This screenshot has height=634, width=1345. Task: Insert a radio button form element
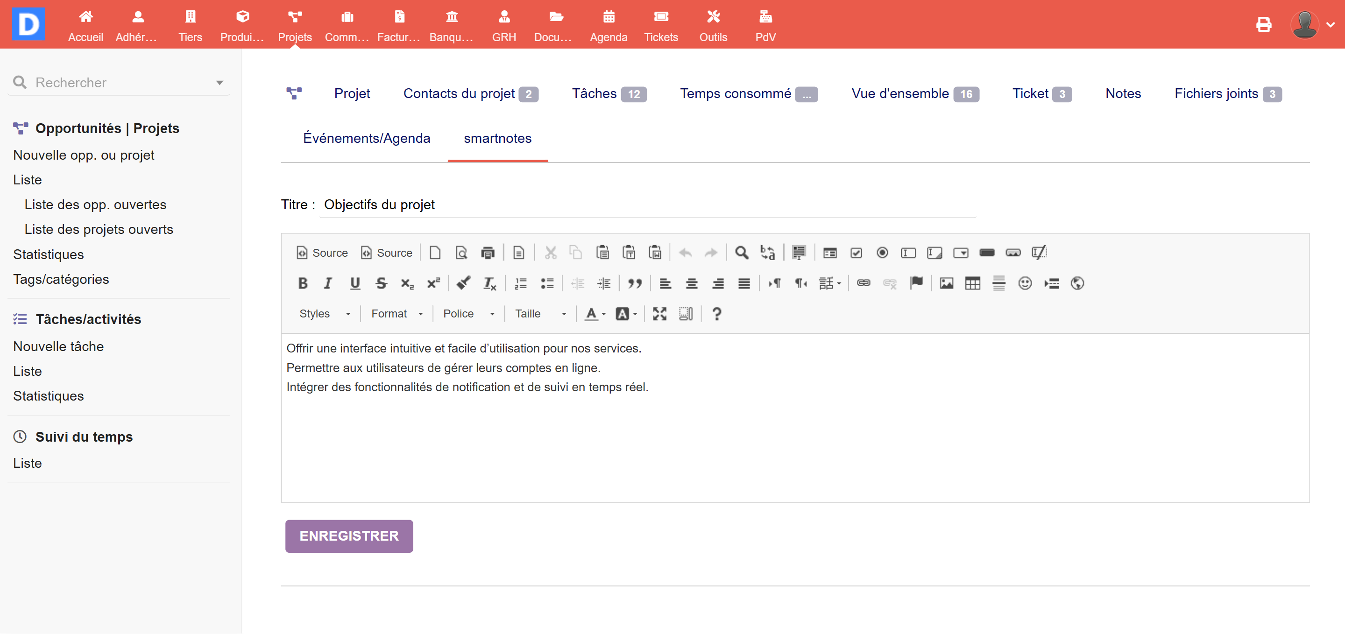point(882,253)
